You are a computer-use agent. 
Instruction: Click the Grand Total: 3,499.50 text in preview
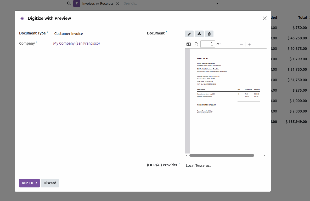[206, 105]
